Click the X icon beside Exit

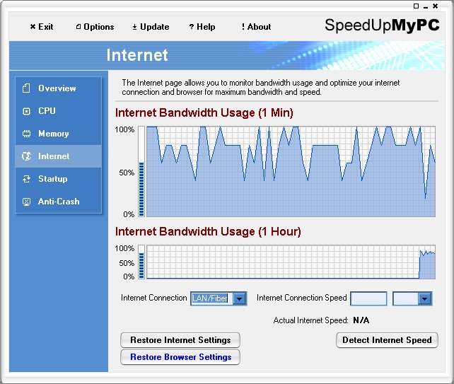point(33,27)
